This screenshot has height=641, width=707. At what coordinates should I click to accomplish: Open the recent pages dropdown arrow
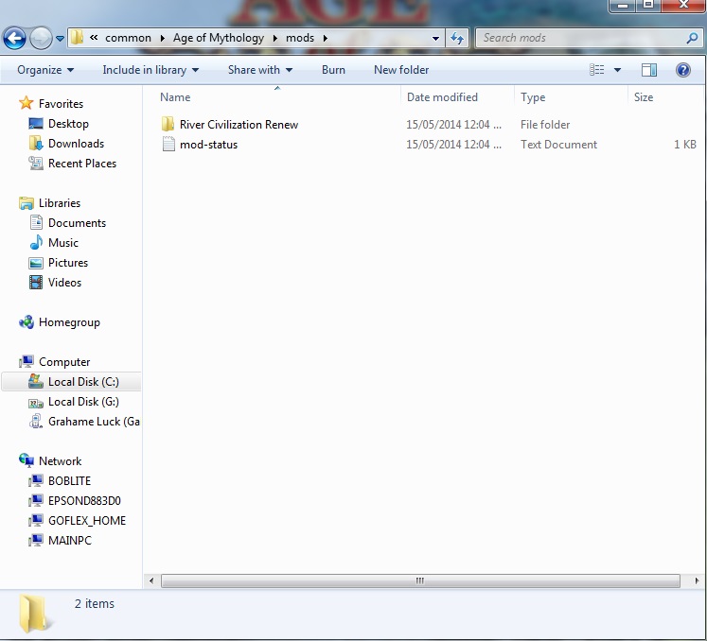pyautogui.click(x=60, y=39)
